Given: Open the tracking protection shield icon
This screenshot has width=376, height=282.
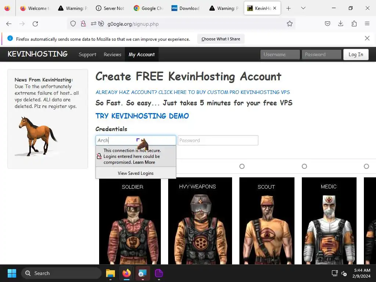Looking at the screenshot, I should 73,24.
